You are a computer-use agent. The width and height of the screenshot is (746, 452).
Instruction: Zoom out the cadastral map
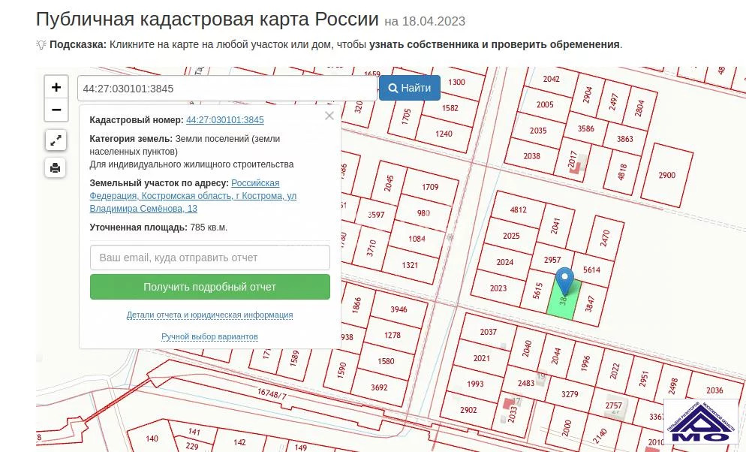pos(56,110)
